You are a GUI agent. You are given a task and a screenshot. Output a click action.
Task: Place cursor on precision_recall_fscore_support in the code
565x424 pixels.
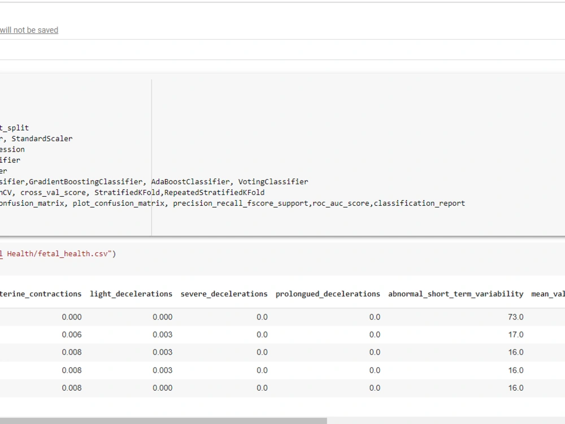pyautogui.click(x=241, y=204)
